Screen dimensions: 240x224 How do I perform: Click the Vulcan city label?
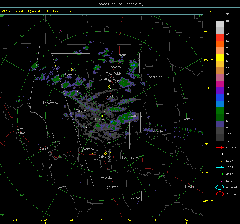coord(135,198)
